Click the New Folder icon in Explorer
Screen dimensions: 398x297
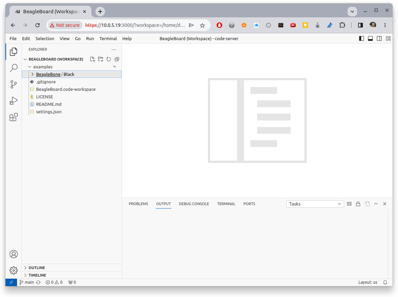(x=101, y=59)
